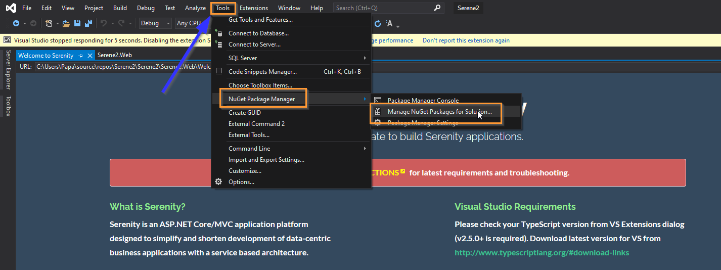The width and height of the screenshot is (721, 270).
Task: Open the Test menu
Action: click(170, 8)
